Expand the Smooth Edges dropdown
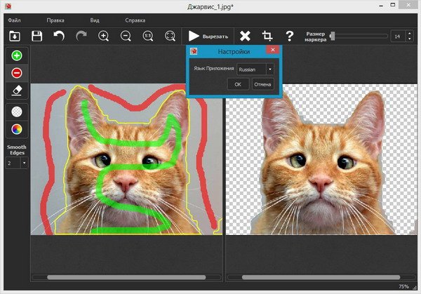Image resolution: width=421 pixels, height=294 pixels. (x=24, y=163)
